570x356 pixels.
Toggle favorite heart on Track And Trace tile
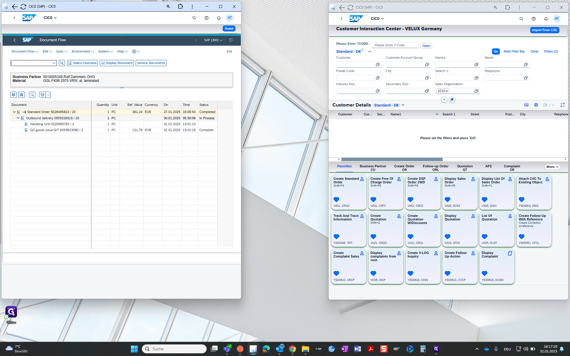point(336,236)
